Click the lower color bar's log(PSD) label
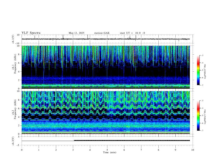This screenshot has height=168, width=217. point(205,117)
